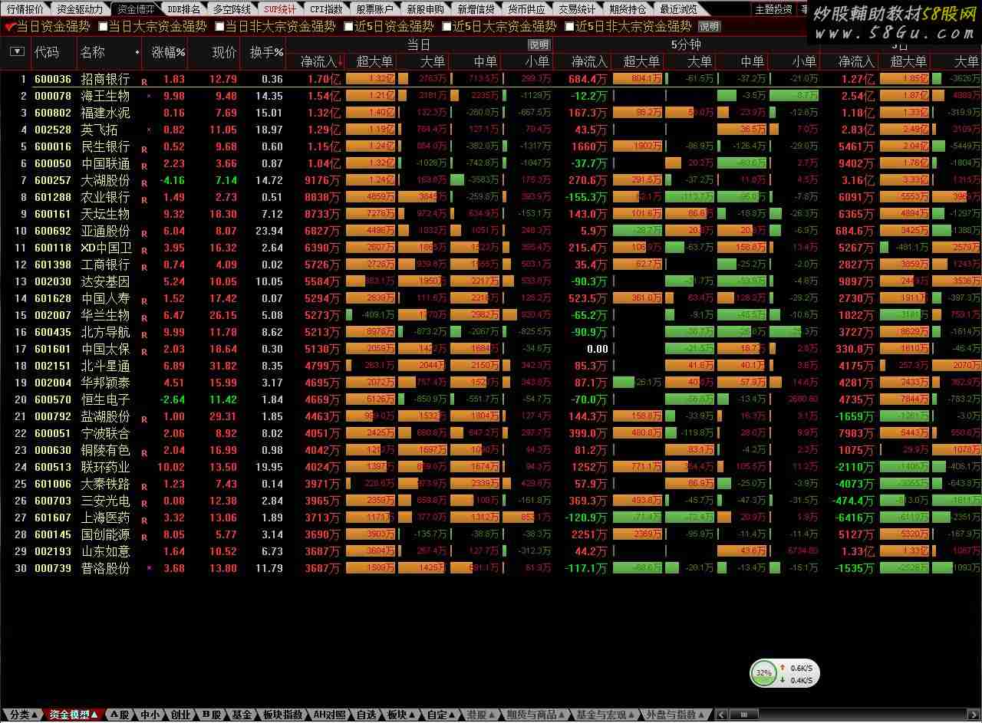Click the R flag next to 农业银行
Image resolution: width=982 pixels, height=723 pixels.
[144, 199]
